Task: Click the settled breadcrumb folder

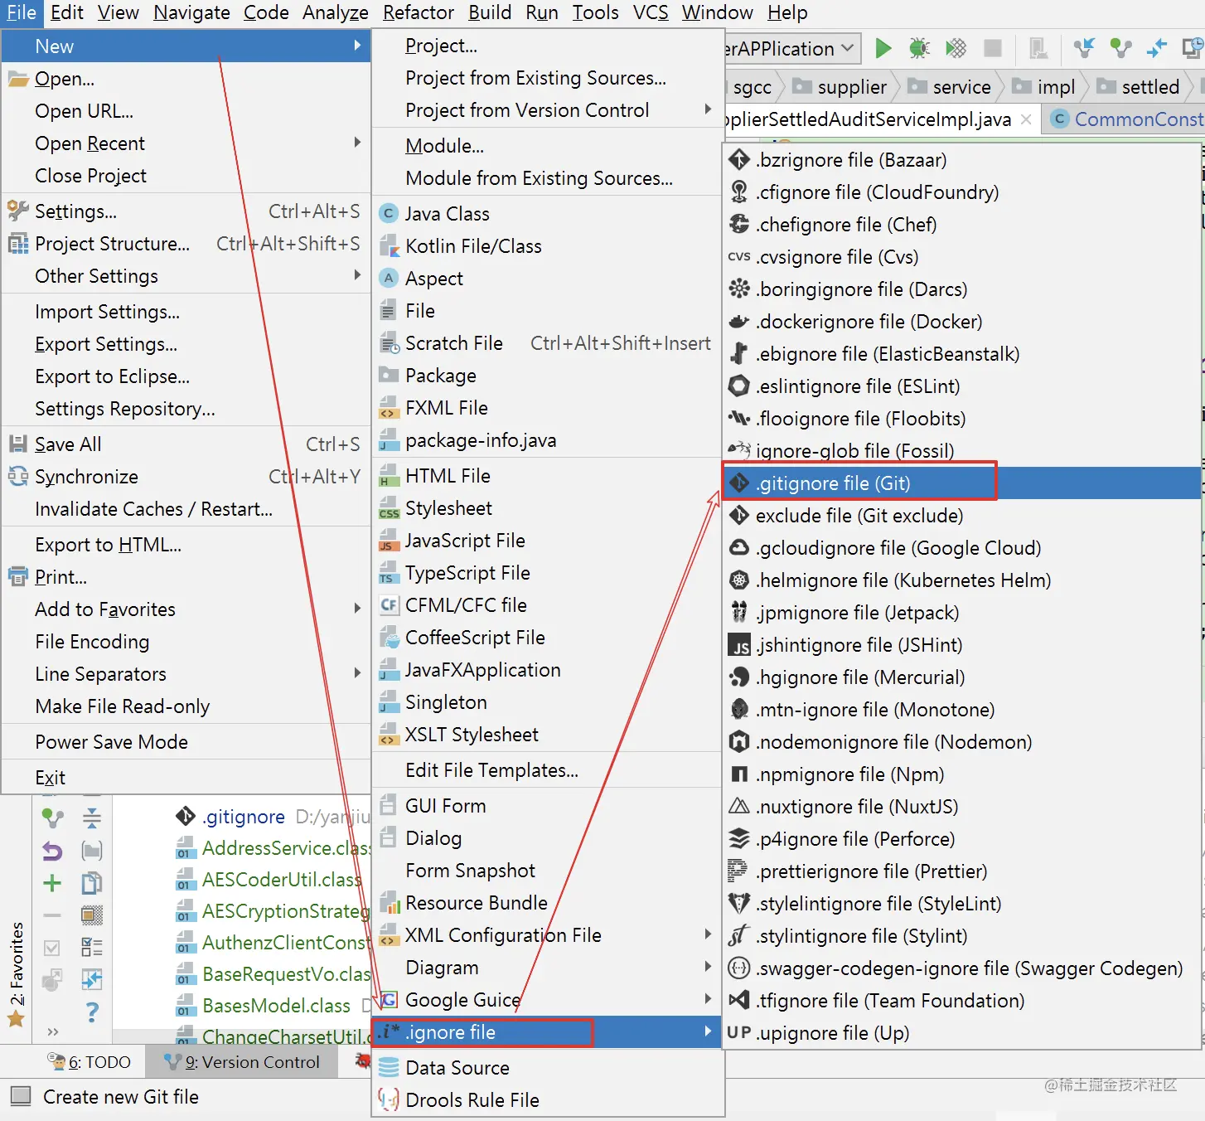Action: coord(1139,87)
